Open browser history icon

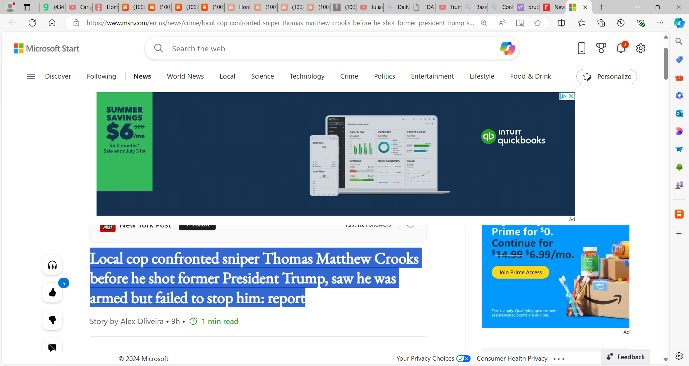click(621, 23)
